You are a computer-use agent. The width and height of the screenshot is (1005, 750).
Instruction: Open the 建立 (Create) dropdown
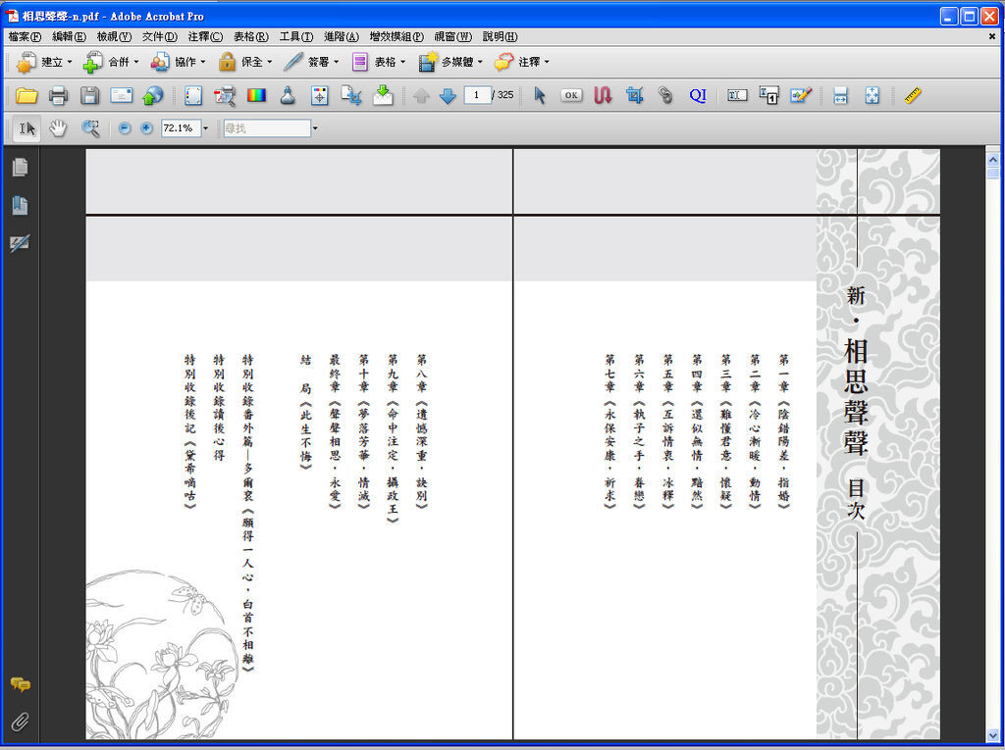[x=43, y=62]
